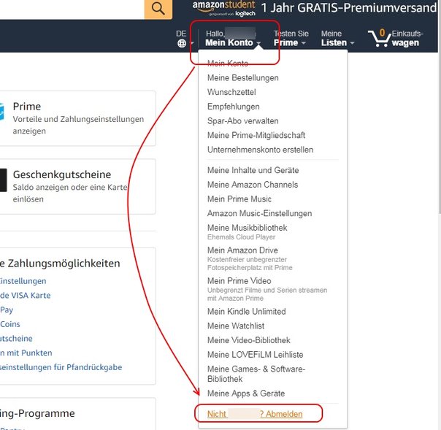Select Empfehlungen from account menu

234,107
